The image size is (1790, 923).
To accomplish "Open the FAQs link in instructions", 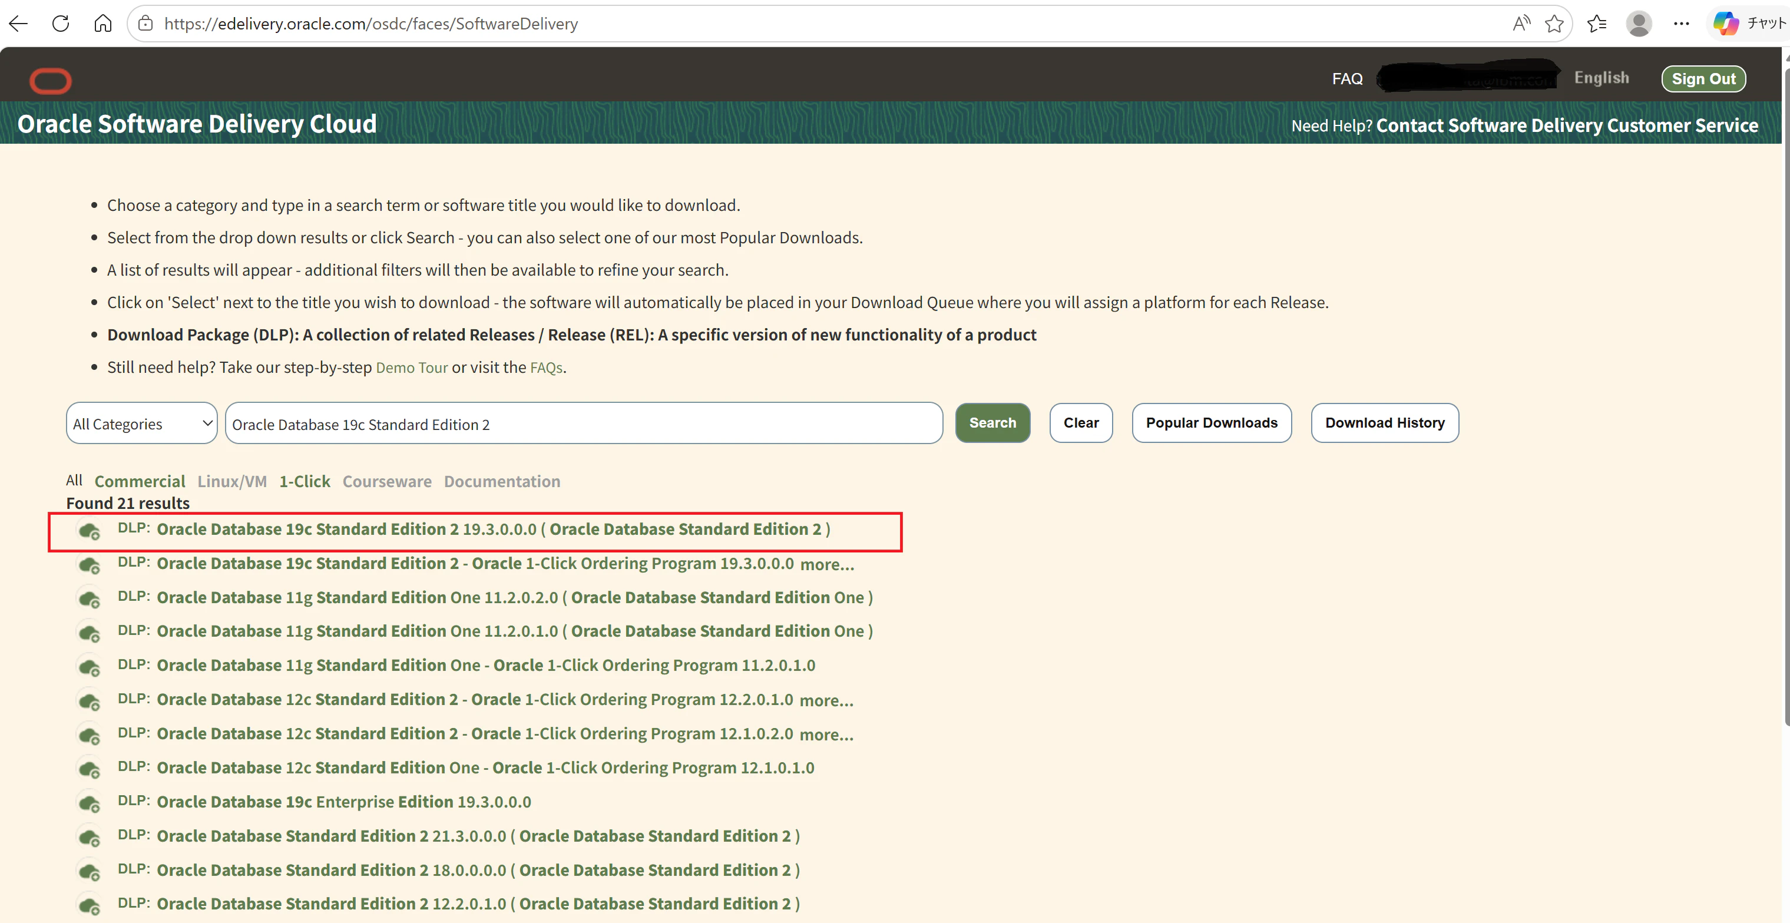I will pyautogui.click(x=546, y=368).
